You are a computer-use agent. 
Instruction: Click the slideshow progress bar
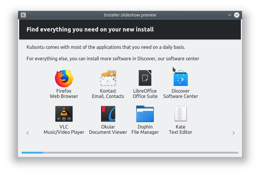pos(130,153)
